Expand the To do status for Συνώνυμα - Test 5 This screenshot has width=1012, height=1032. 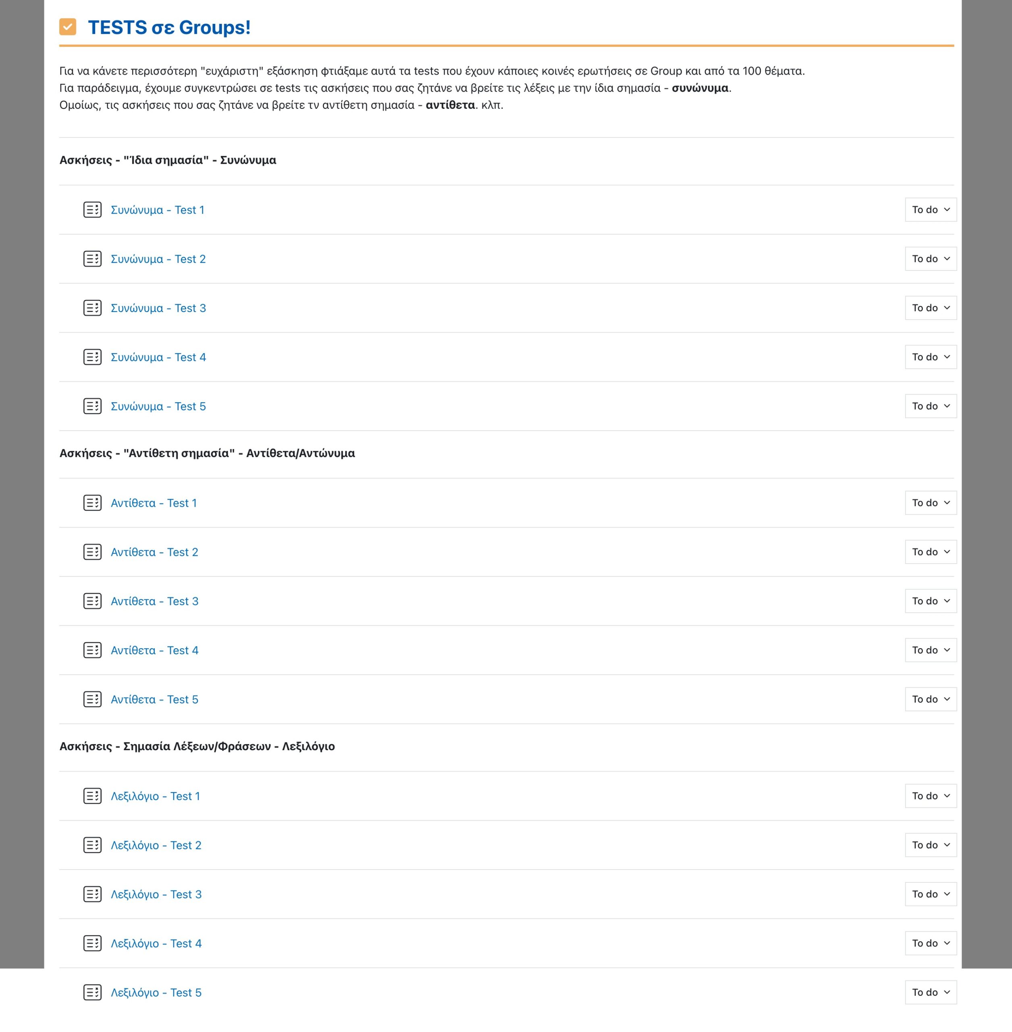click(930, 406)
